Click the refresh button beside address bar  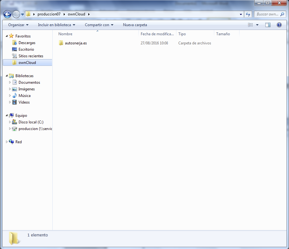click(248, 14)
